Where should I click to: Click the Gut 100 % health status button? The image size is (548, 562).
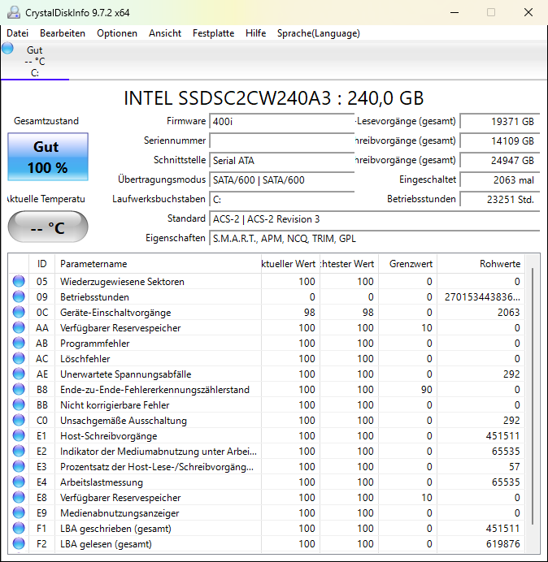(x=48, y=157)
